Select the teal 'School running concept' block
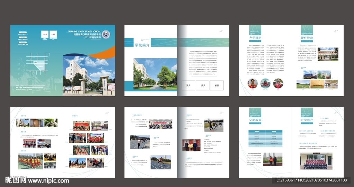This screenshot has height=187, width=354. [x=255, y=30]
